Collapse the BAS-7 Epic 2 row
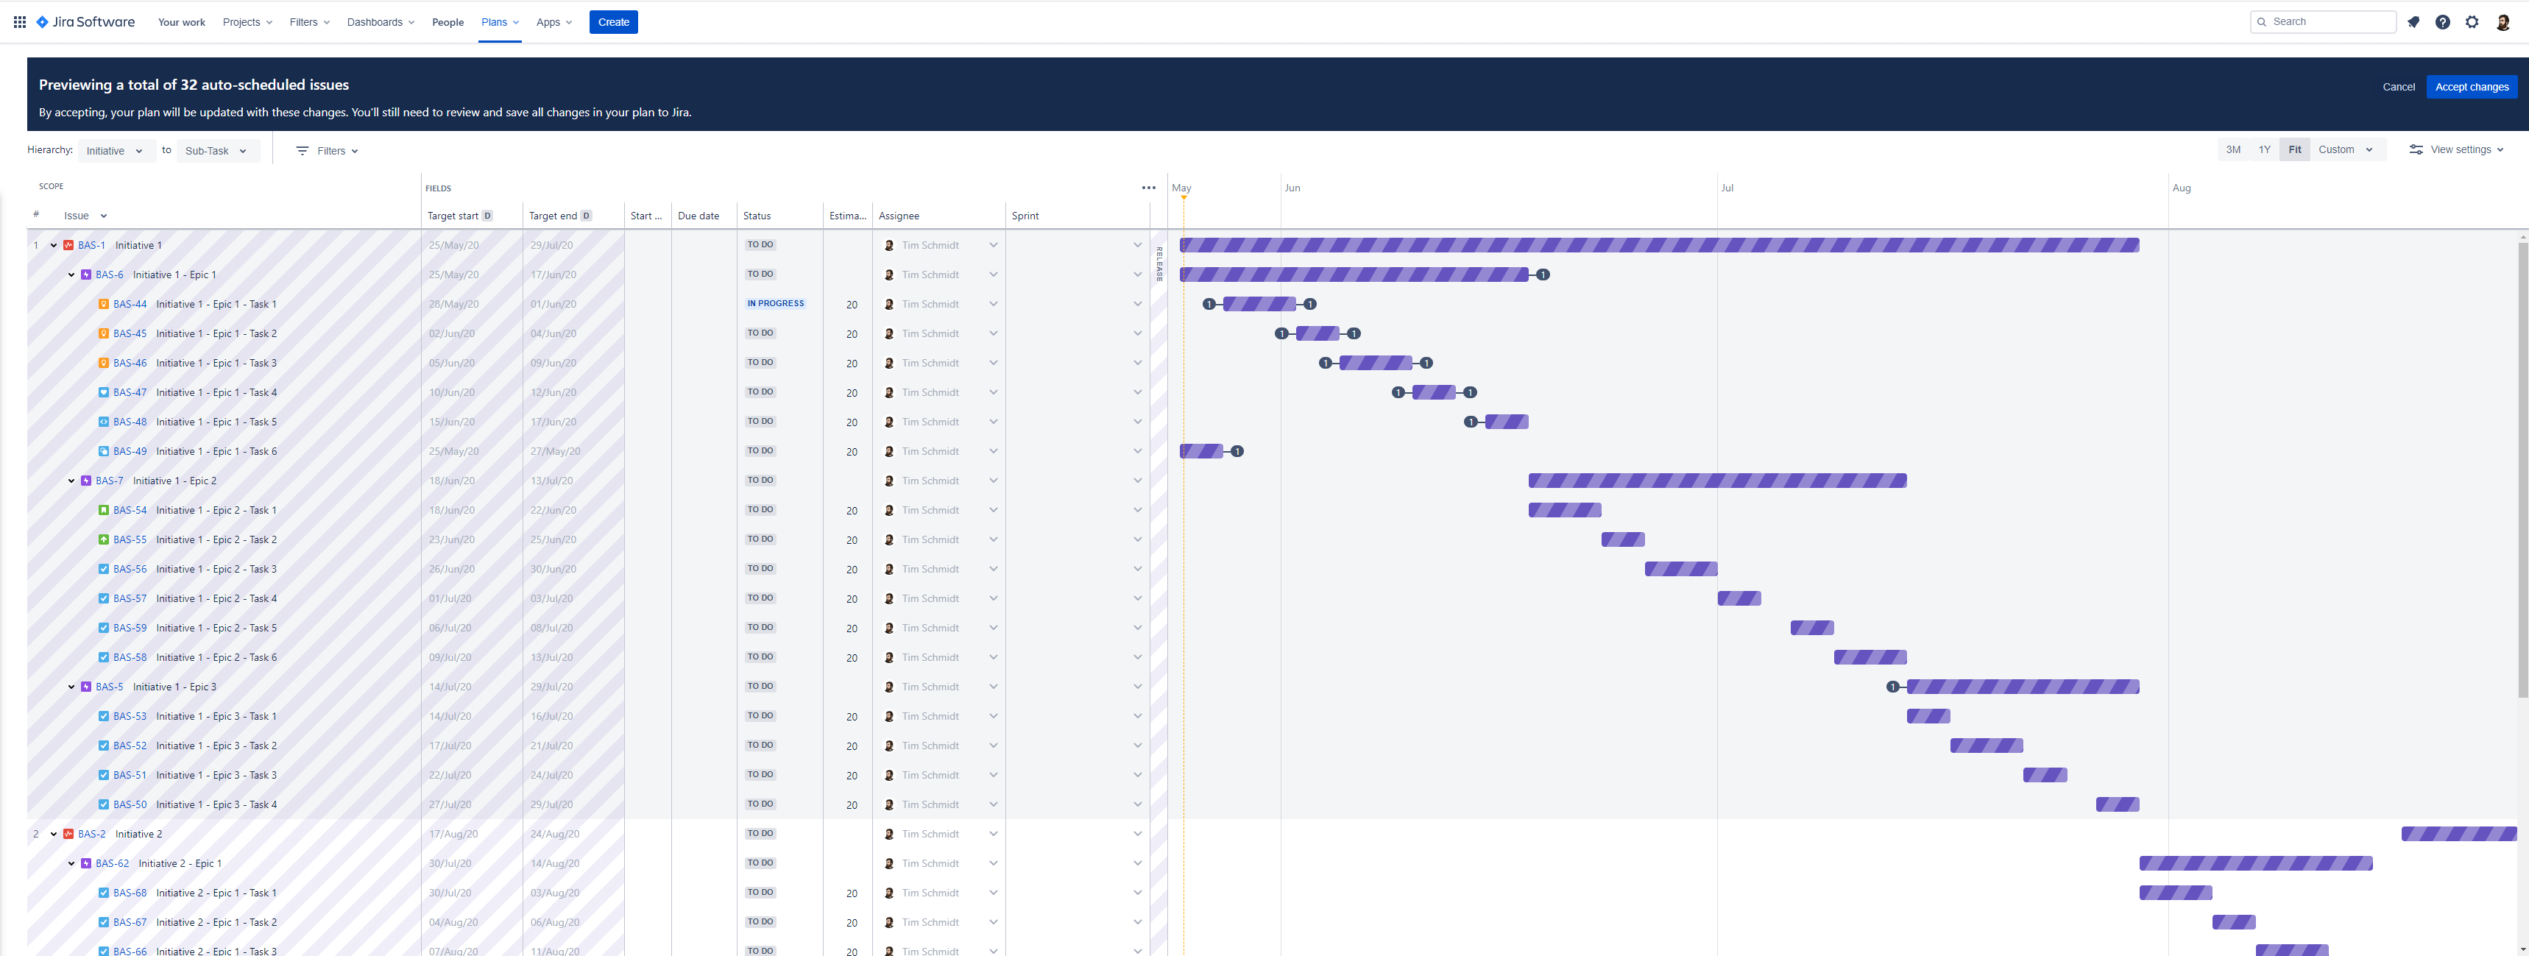 pos(71,481)
